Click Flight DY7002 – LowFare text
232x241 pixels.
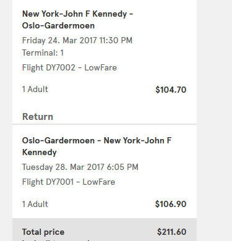click(69, 68)
